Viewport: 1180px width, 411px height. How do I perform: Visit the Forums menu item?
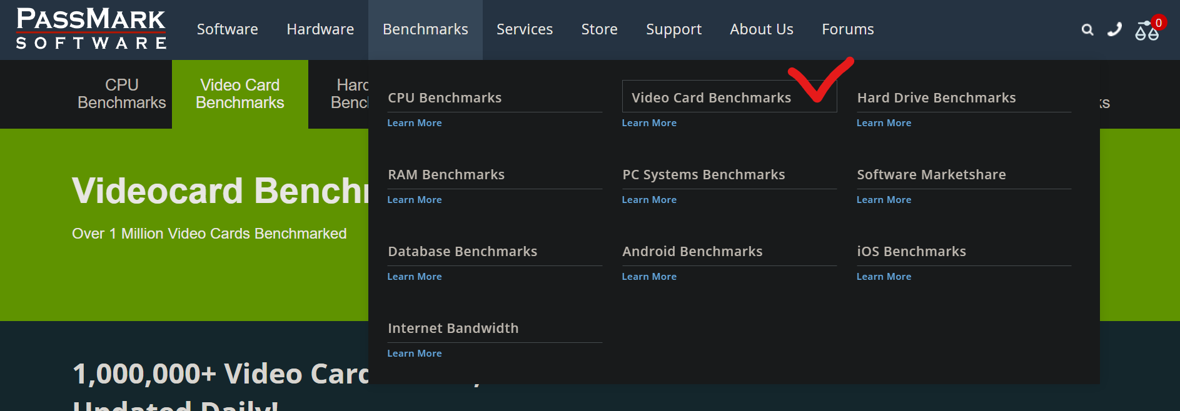tap(848, 29)
